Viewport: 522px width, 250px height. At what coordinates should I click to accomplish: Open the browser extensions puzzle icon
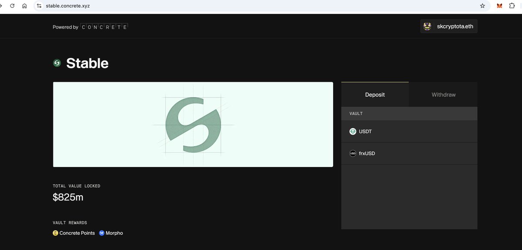512,6
